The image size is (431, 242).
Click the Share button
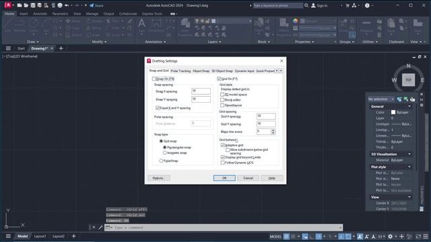pyautogui.click(x=96, y=5)
